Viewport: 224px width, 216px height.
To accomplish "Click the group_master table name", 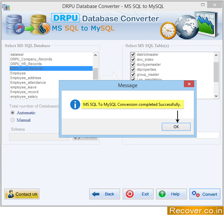I will [148, 74].
